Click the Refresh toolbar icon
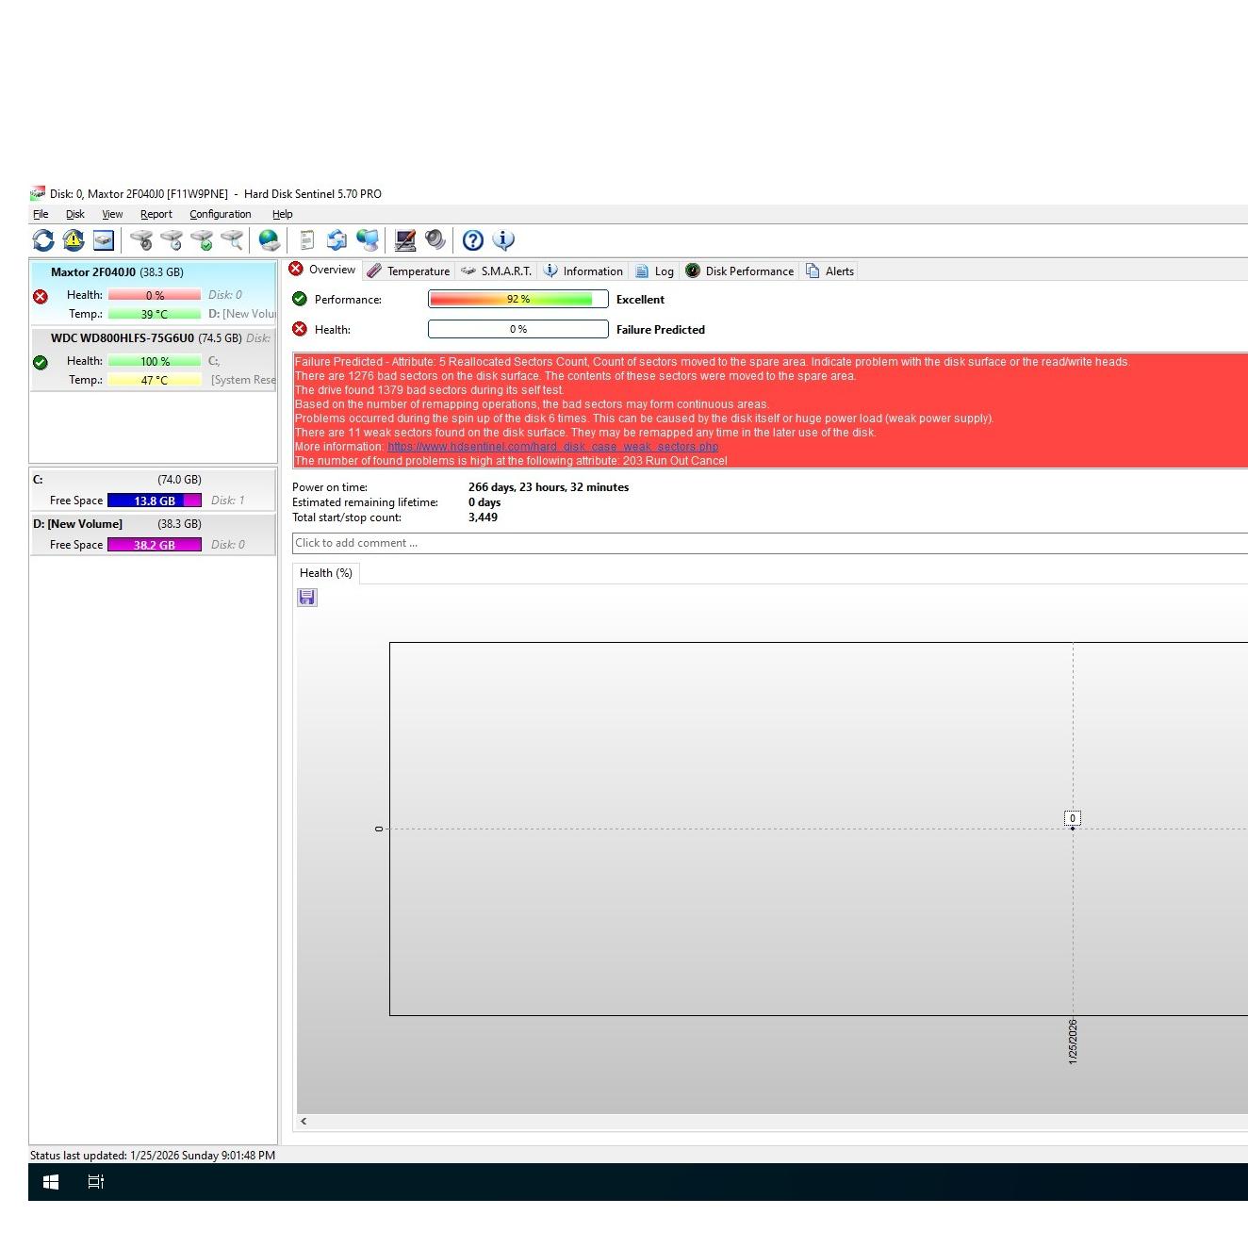1248x1248 pixels. (x=43, y=240)
